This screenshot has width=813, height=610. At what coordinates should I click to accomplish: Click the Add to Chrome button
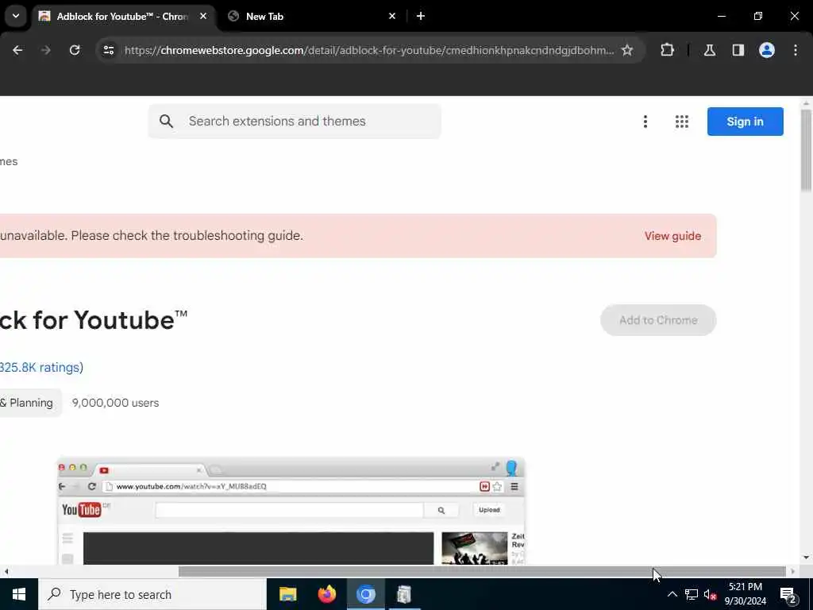coord(658,320)
